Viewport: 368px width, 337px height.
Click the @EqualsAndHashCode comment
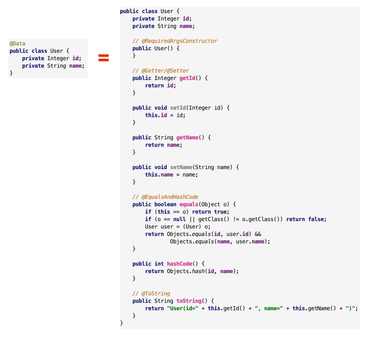tap(165, 197)
